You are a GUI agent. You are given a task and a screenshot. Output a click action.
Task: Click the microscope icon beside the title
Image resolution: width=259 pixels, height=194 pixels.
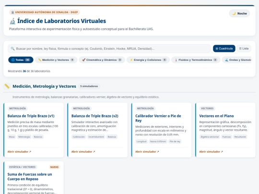pos(12,21)
